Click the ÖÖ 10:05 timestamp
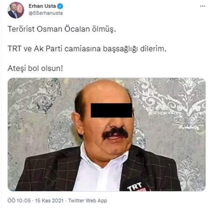 tap(19, 200)
